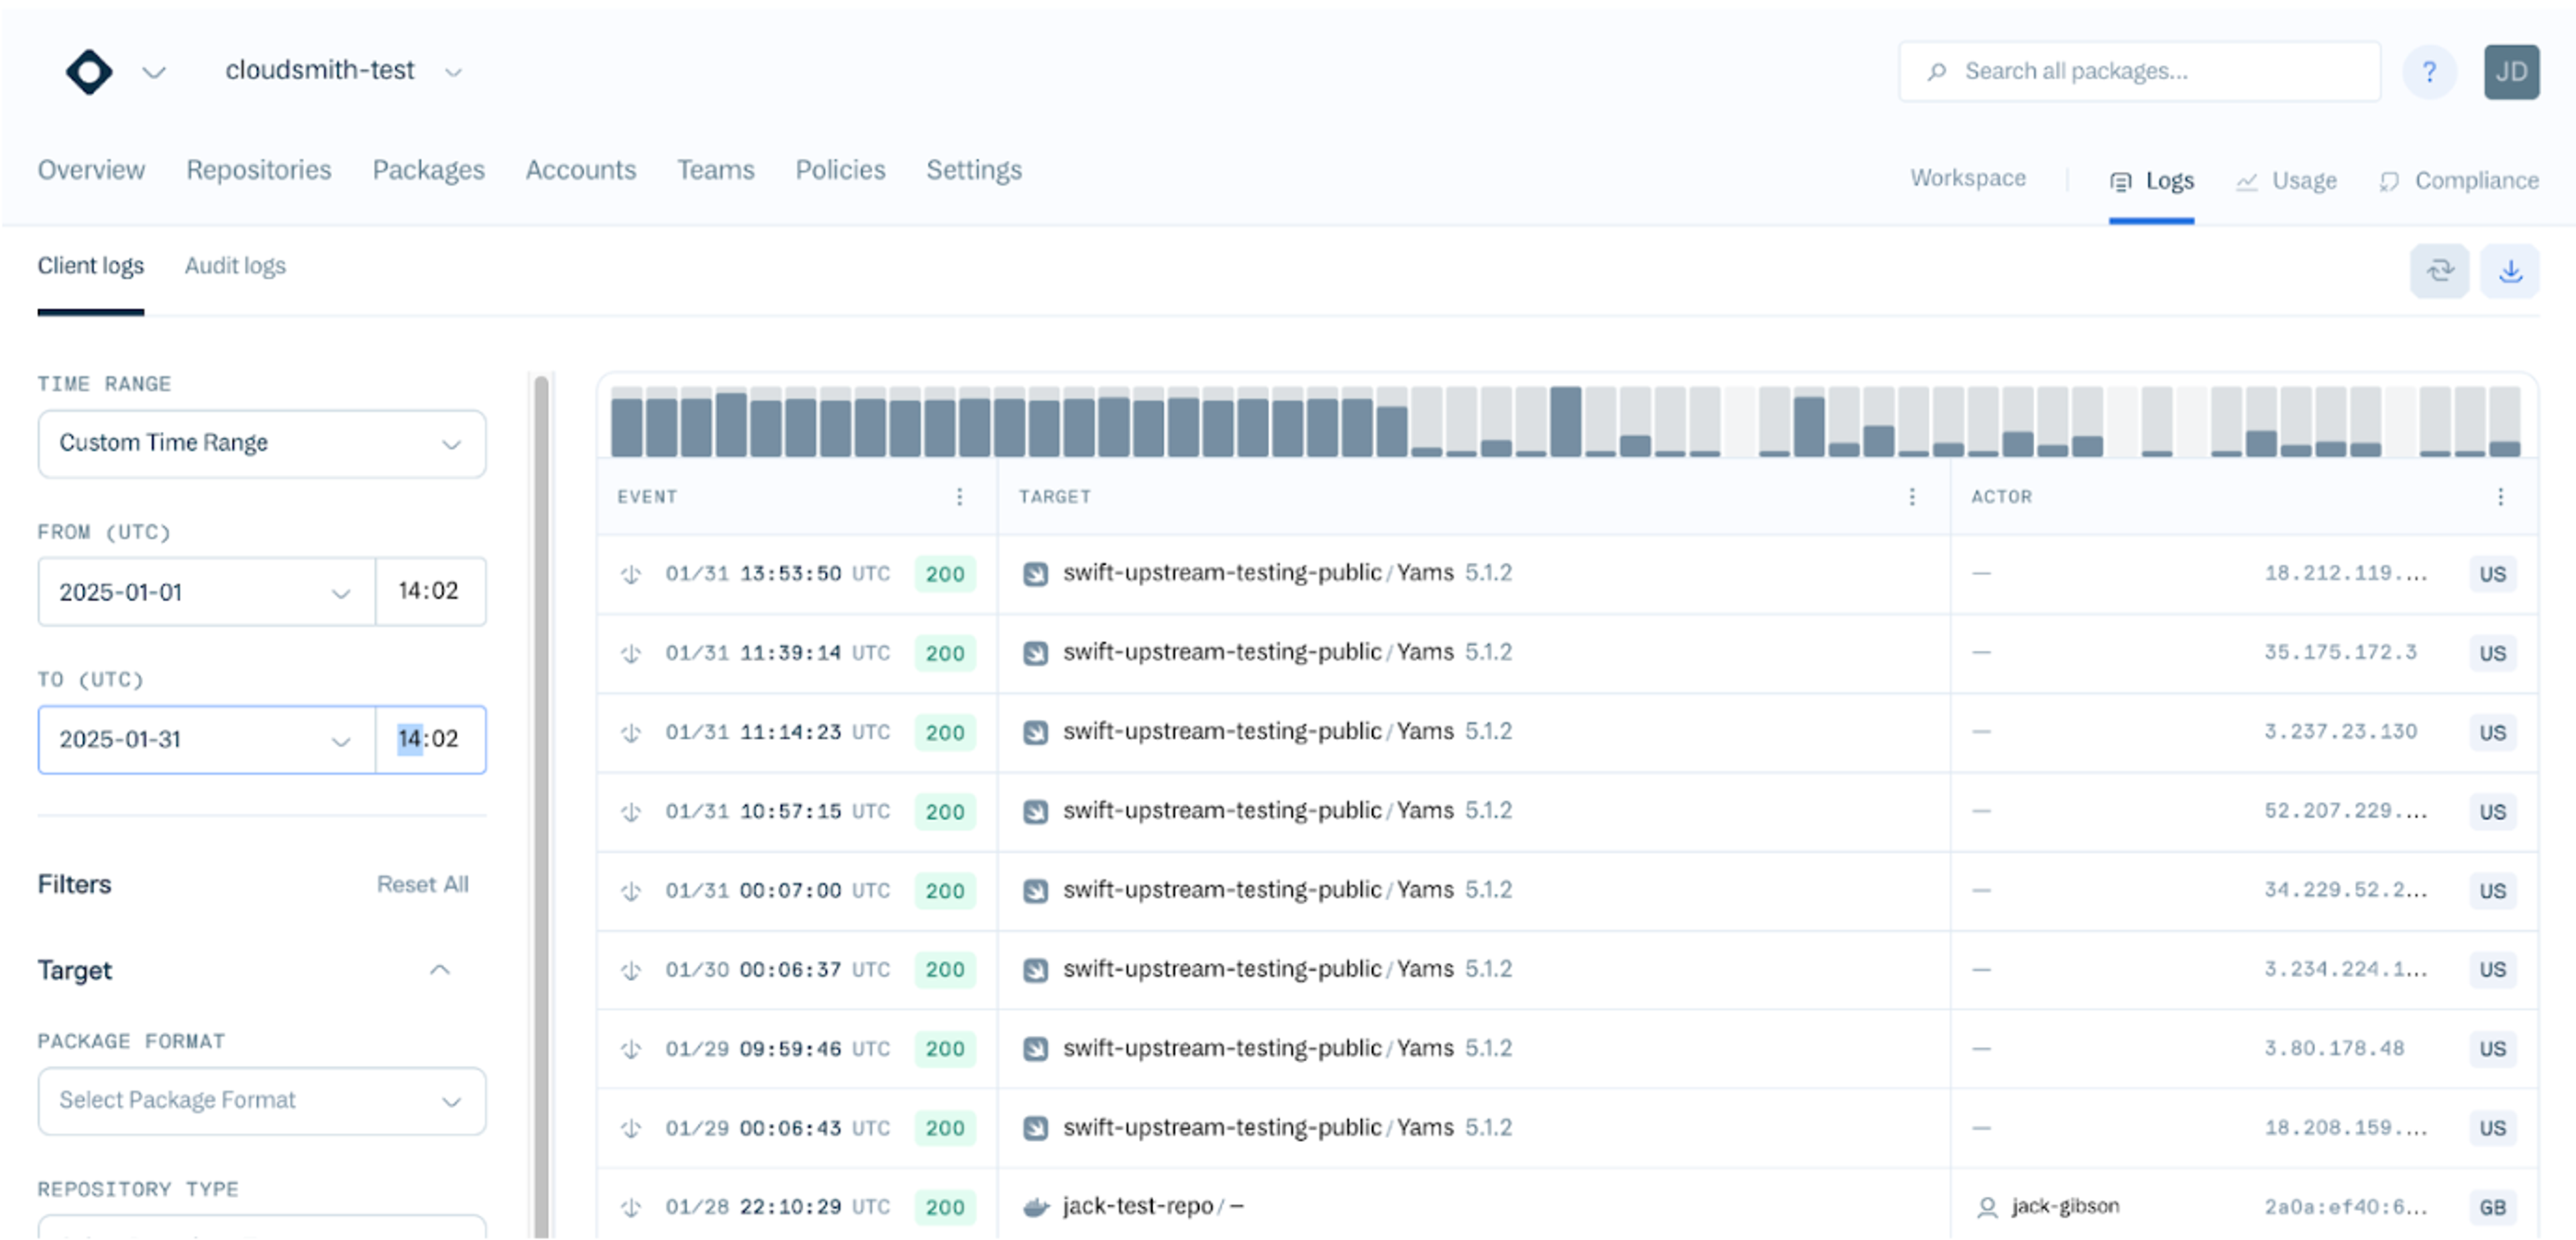Select the Logs workspace tab
The height and width of the screenshot is (1240, 2576).
(x=2151, y=181)
